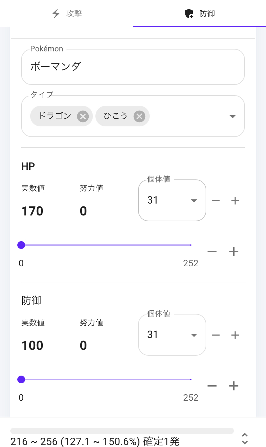Select the 防御 tab
The height and width of the screenshot is (447, 266).
tap(199, 14)
